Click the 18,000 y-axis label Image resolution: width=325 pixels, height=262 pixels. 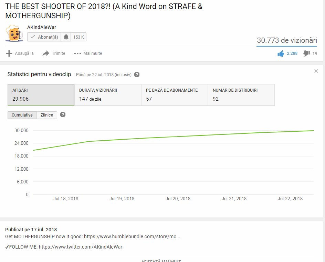point(21,156)
